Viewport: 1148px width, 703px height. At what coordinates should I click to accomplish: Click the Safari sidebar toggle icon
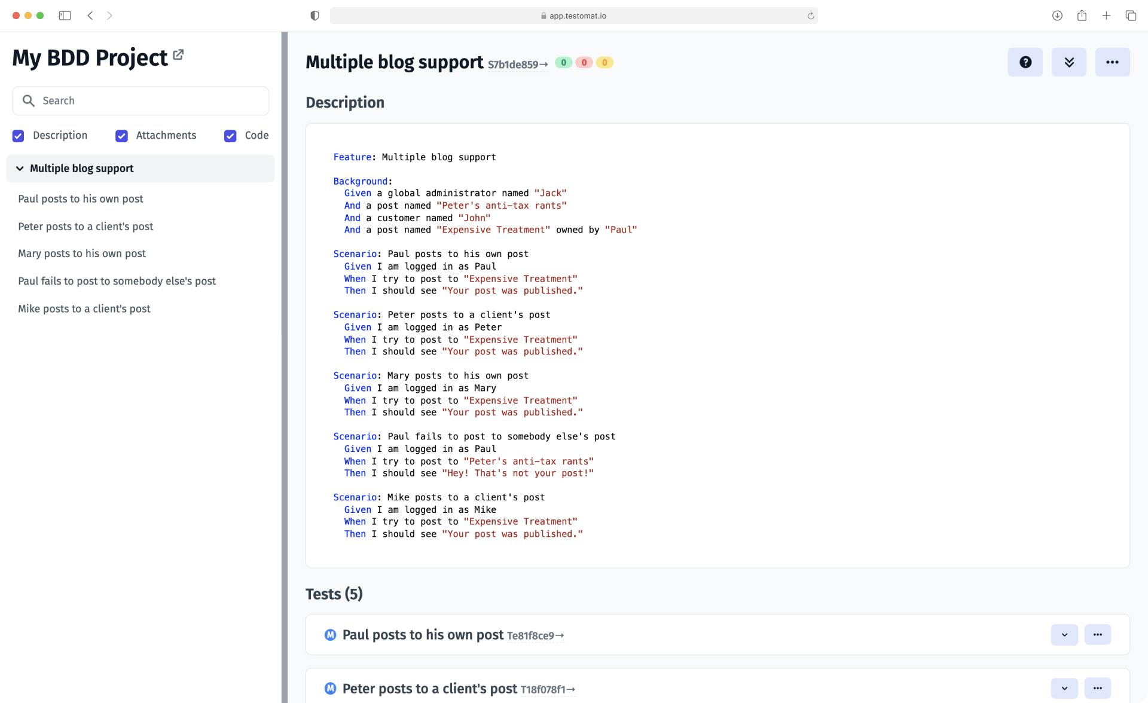pos(65,16)
